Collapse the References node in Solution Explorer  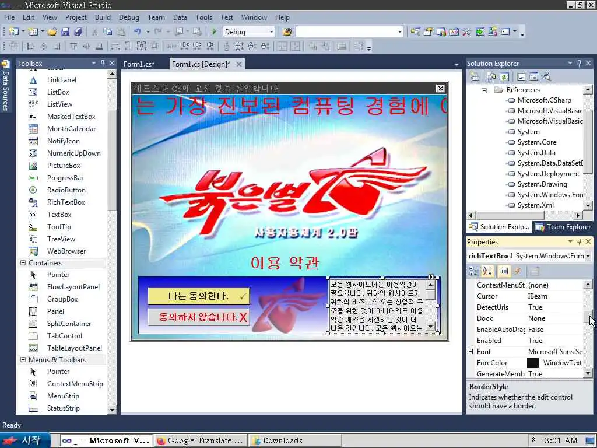click(484, 90)
